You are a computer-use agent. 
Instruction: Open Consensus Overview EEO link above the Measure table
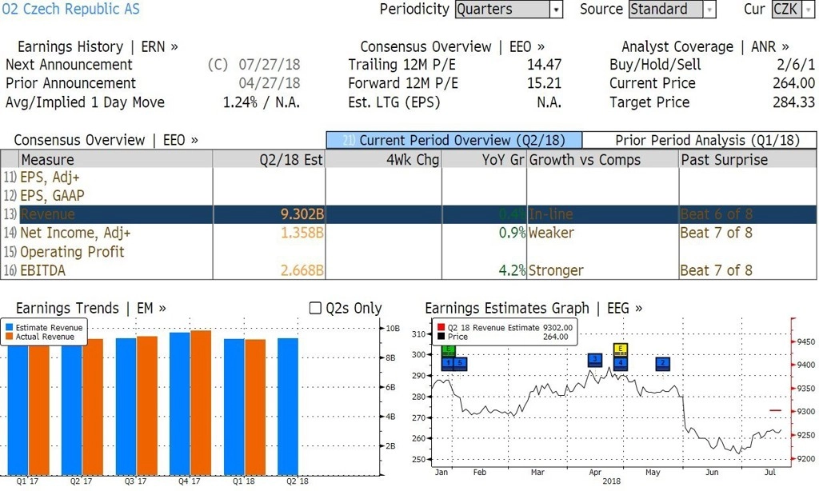(106, 140)
